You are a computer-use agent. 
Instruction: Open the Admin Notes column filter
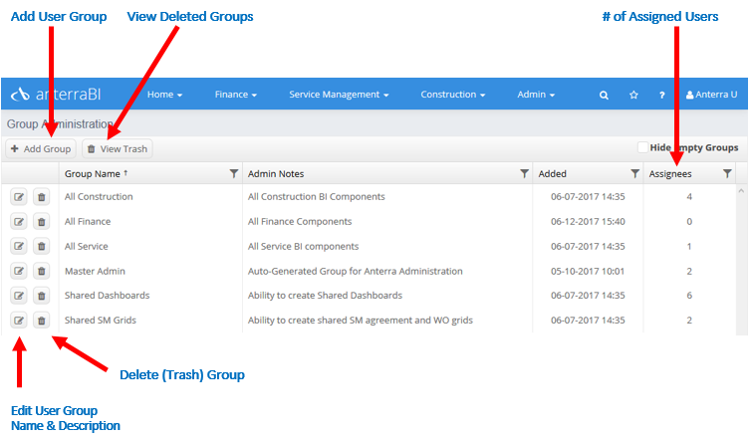(524, 173)
